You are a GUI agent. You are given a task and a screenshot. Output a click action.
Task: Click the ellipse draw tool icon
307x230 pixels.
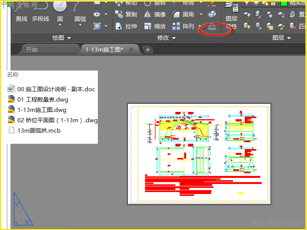coord(97,14)
